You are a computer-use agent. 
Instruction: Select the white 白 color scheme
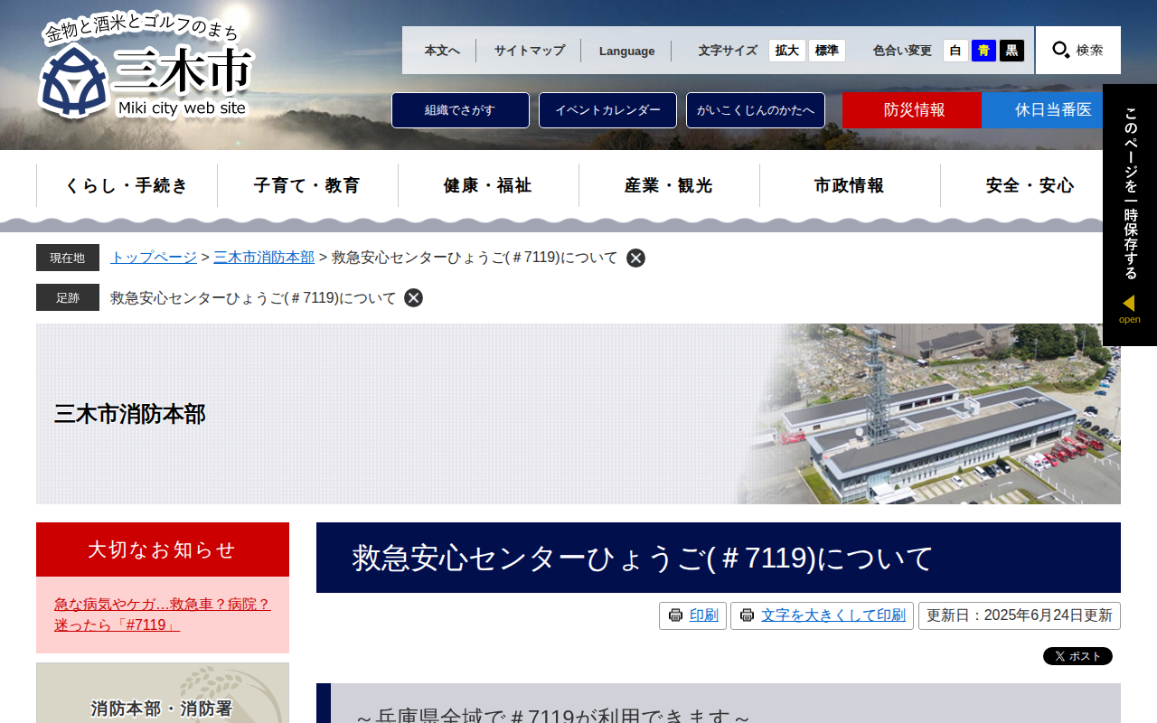[x=955, y=51]
